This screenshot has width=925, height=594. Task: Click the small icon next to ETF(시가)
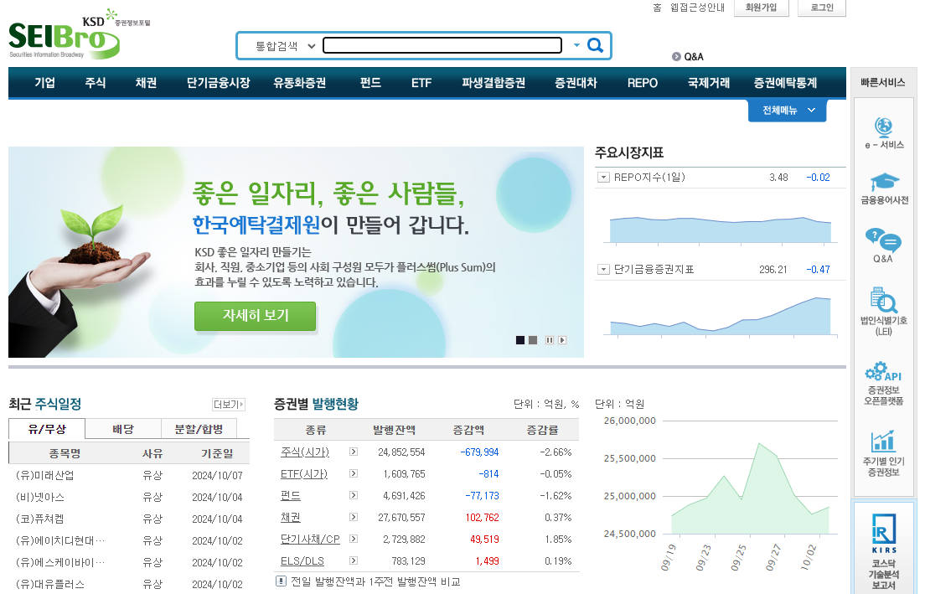click(x=354, y=473)
